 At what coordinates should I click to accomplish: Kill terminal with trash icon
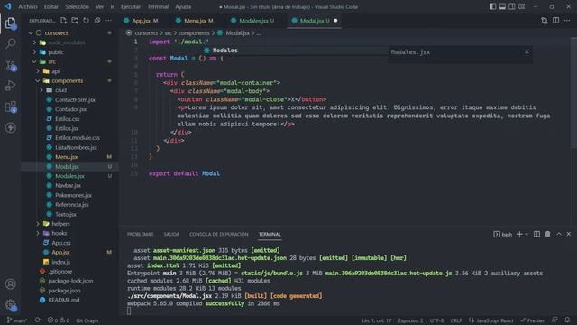pos(547,235)
